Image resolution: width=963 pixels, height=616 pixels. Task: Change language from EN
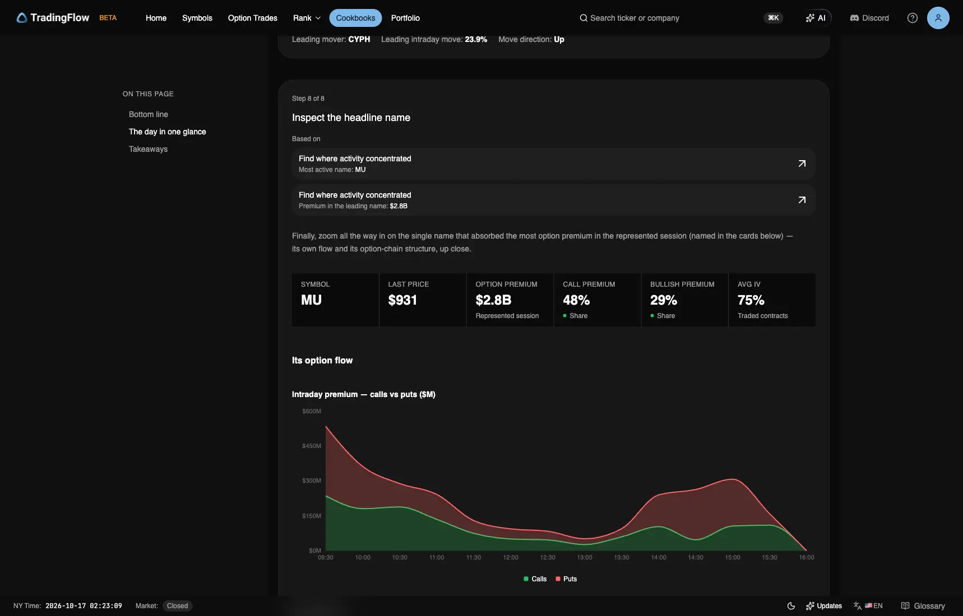tap(868, 606)
